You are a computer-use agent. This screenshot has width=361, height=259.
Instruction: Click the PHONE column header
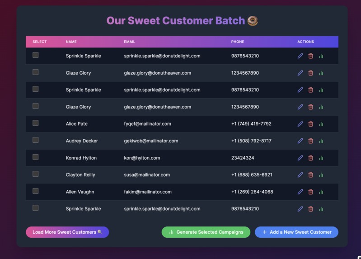238,42
